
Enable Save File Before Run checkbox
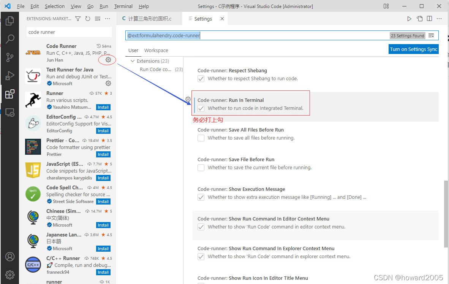tap(201, 168)
